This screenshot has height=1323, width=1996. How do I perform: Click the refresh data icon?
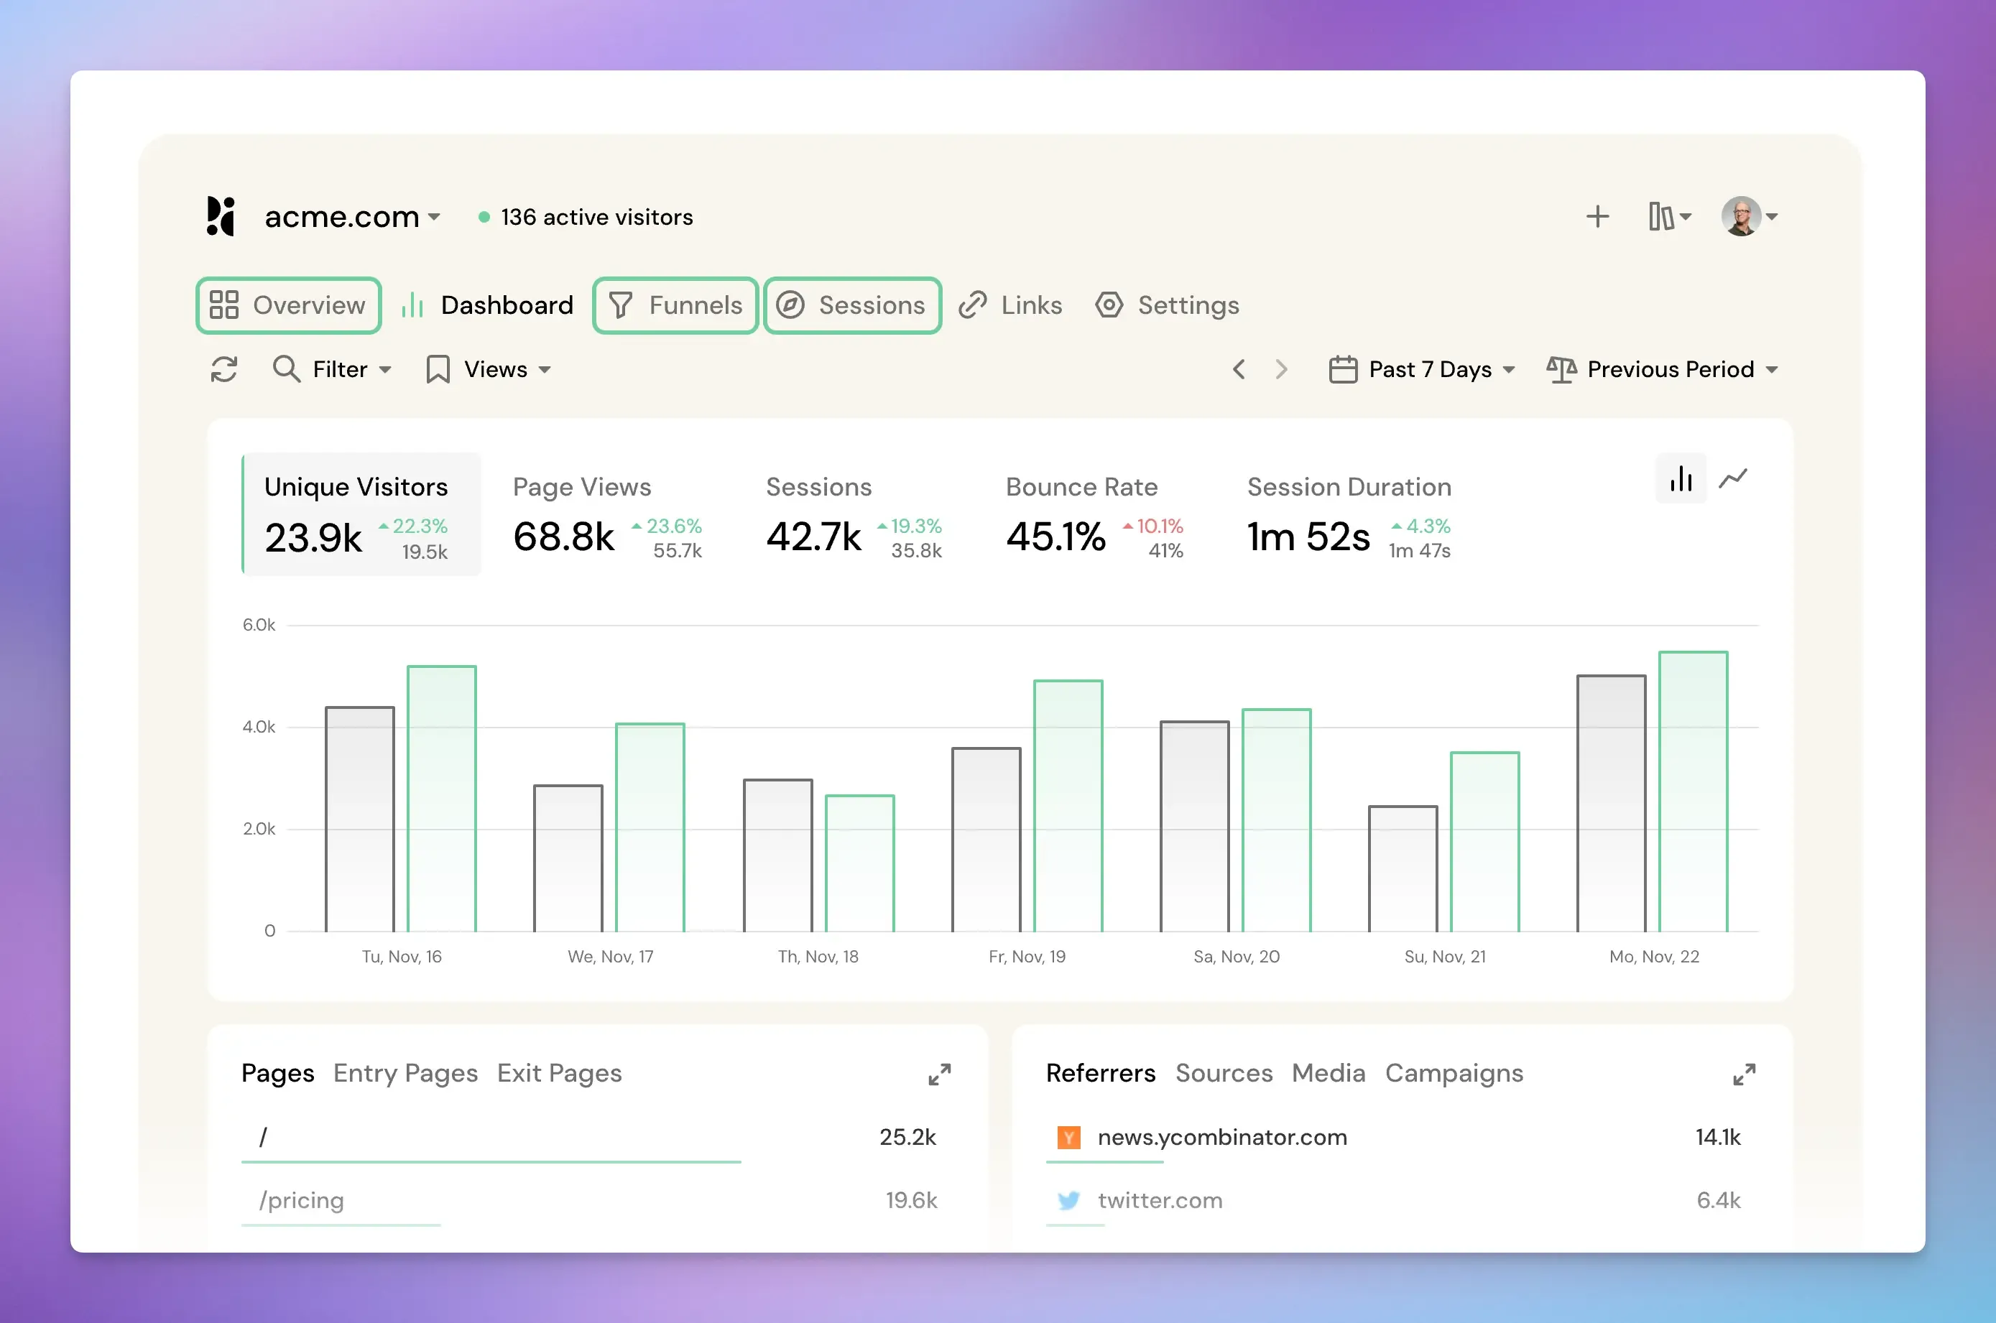click(223, 370)
